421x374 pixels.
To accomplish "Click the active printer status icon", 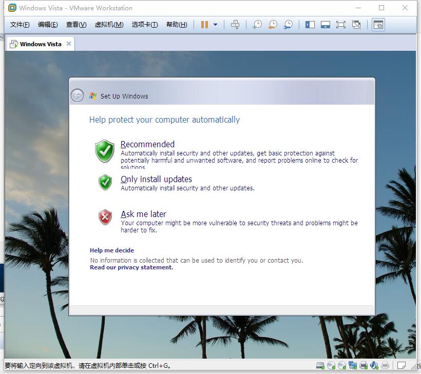I will 363,365.
